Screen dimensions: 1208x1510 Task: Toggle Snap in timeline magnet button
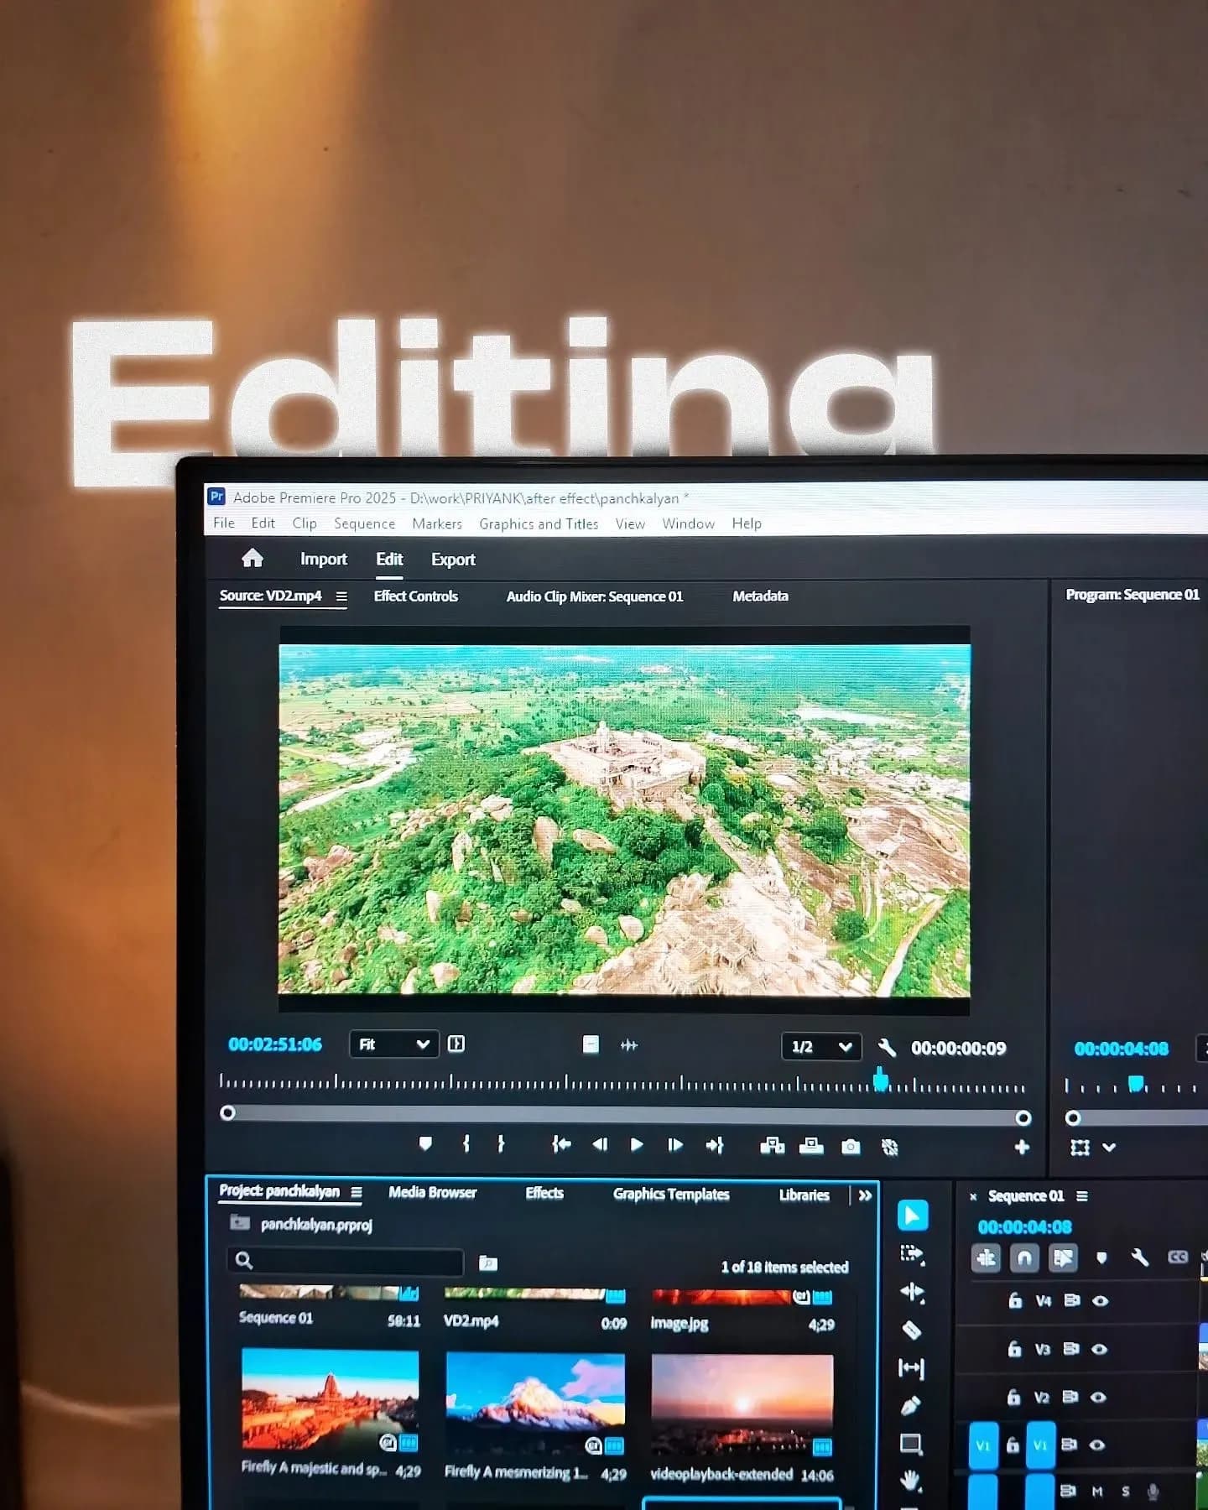[1024, 1257]
